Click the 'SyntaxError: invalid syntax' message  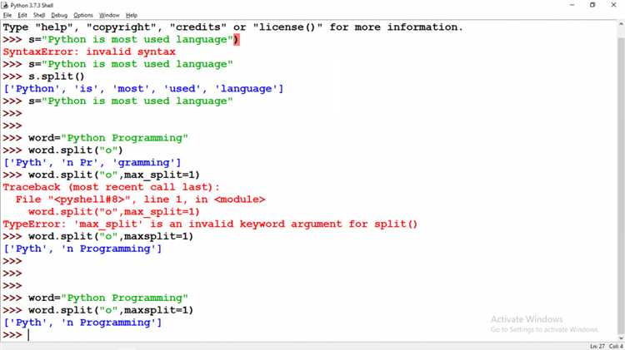(89, 52)
